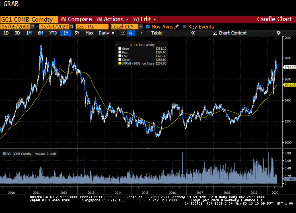Open chart settings gear
The height and width of the screenshot is (213, 296).
click(278, 33)
